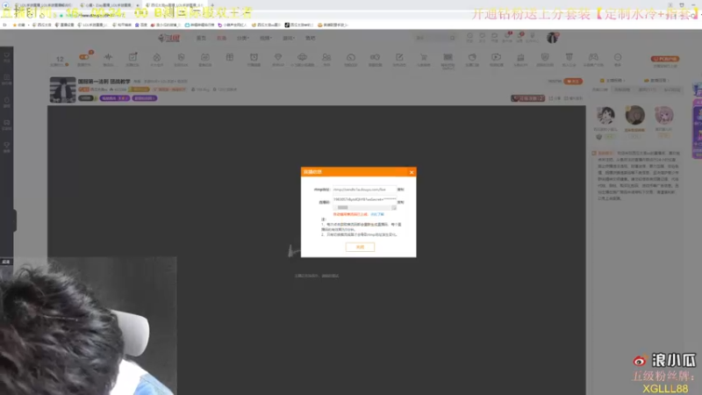Click the orange follow button

tap(573, 81)
